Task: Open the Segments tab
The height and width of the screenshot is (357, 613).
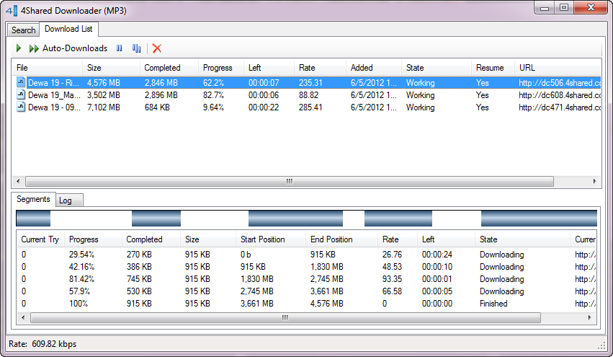Action: tap(33, 199)
